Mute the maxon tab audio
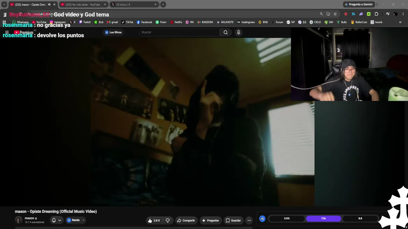This screenshot has width=408, height=229. click(49, 4)
